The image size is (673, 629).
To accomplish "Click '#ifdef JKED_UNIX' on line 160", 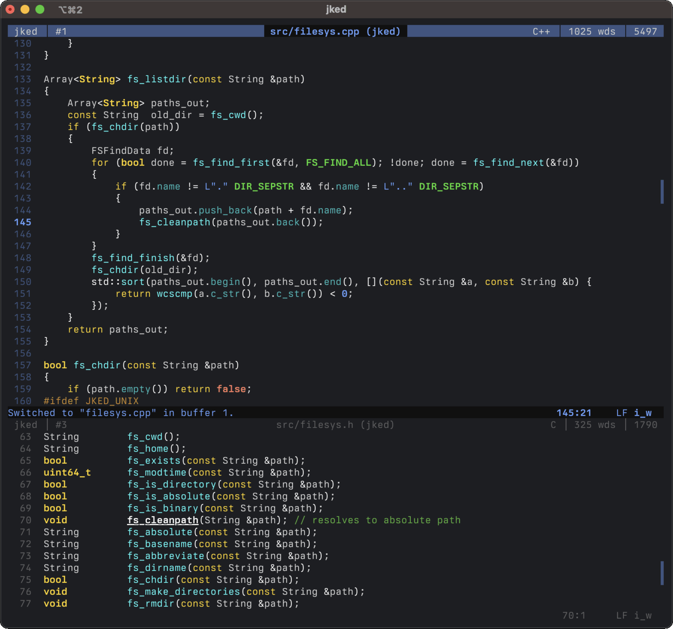I will pyautogui.click(x=91, y=401).
